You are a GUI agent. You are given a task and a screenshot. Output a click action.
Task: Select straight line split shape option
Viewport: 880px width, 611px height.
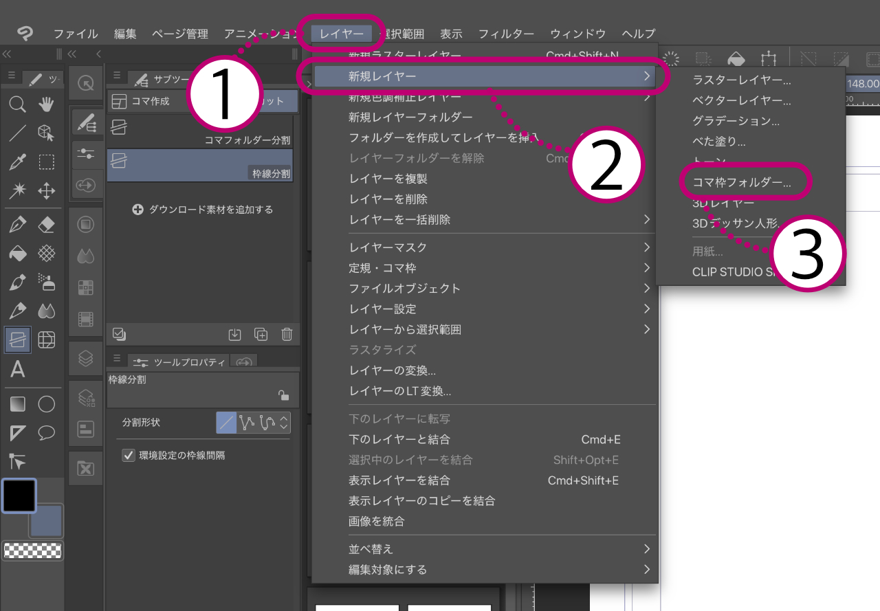coord(226,422)
